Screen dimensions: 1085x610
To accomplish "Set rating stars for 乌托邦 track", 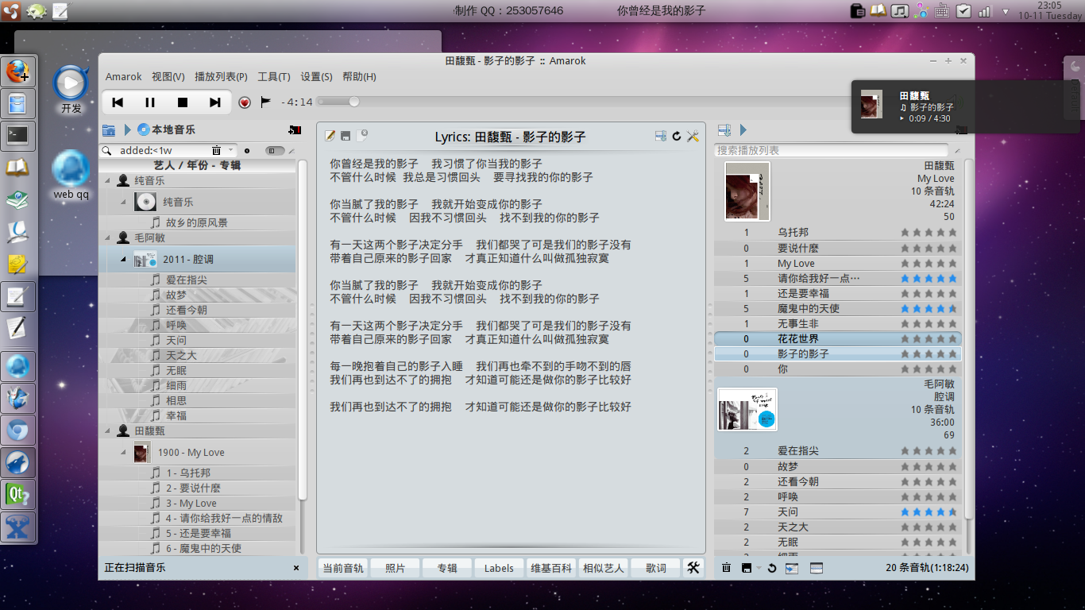I will [929, 233].
